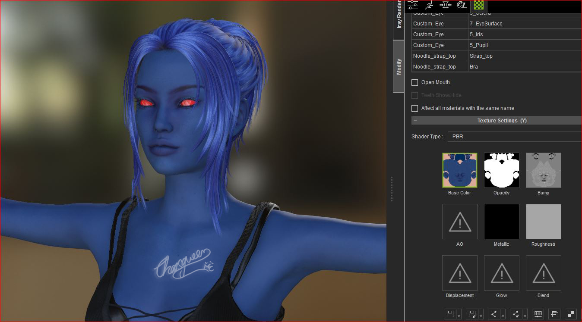Select the Base Color texture thumbnail
Image resolution: width=582 pixels, height=322 pixels.
[x=460, y=170]
